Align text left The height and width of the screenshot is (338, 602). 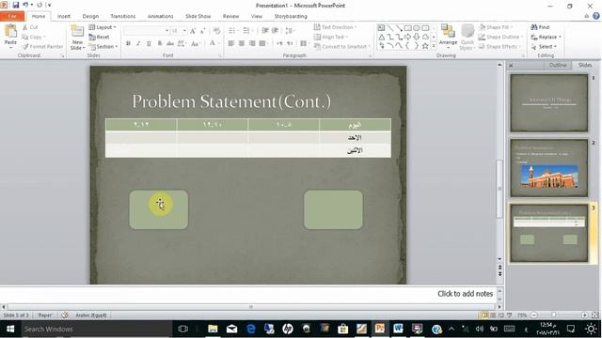(x=231, y=44)
